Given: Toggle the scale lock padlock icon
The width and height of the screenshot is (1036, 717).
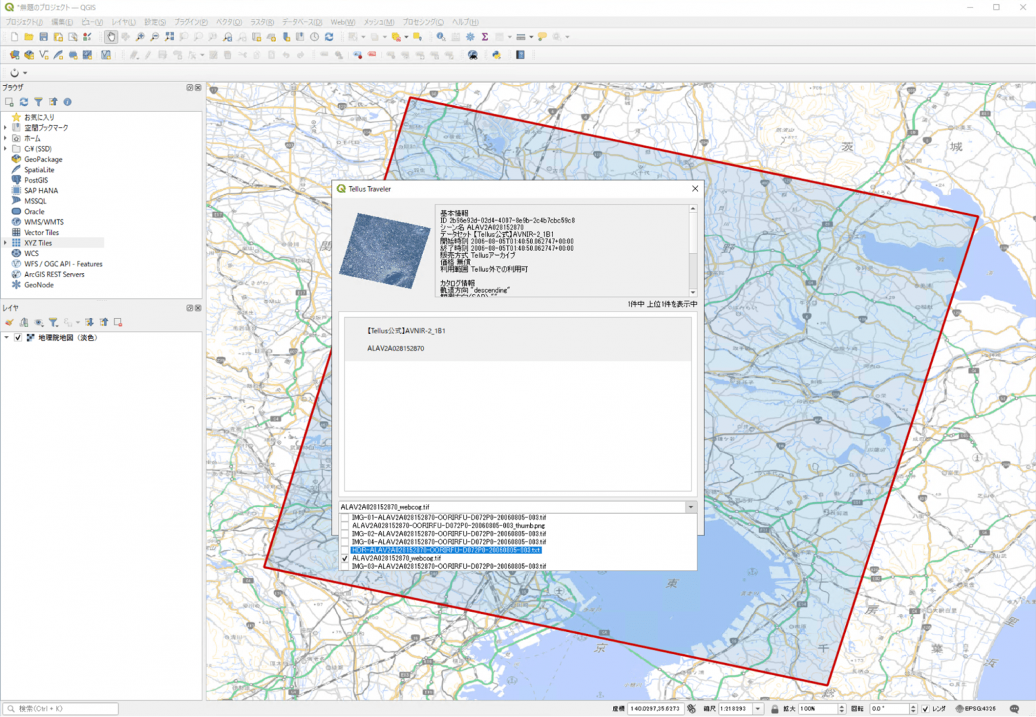Looking at the screenshot, I should 774,709.
